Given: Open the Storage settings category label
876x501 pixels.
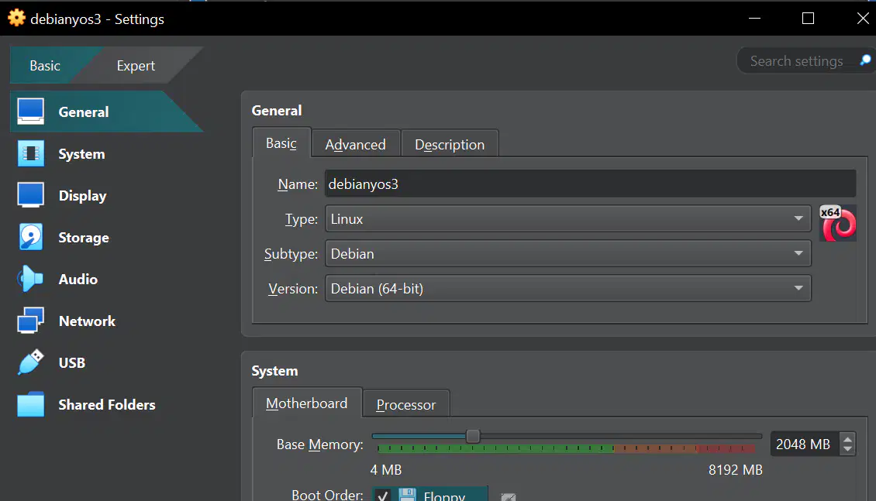Looking at the screenshot, I should click(84, 238).
